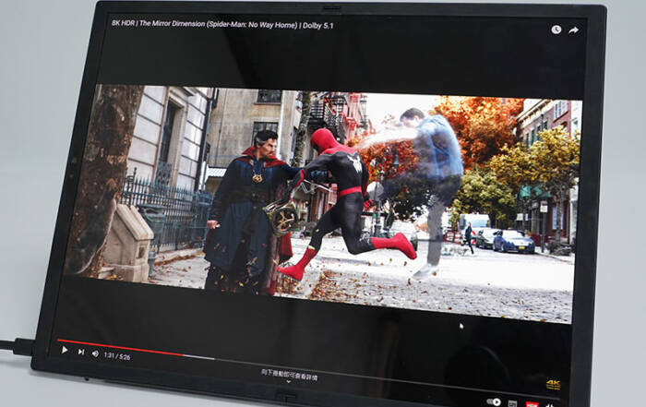
Task: Share the video with the arrow icon
Action: pos(573,30)
